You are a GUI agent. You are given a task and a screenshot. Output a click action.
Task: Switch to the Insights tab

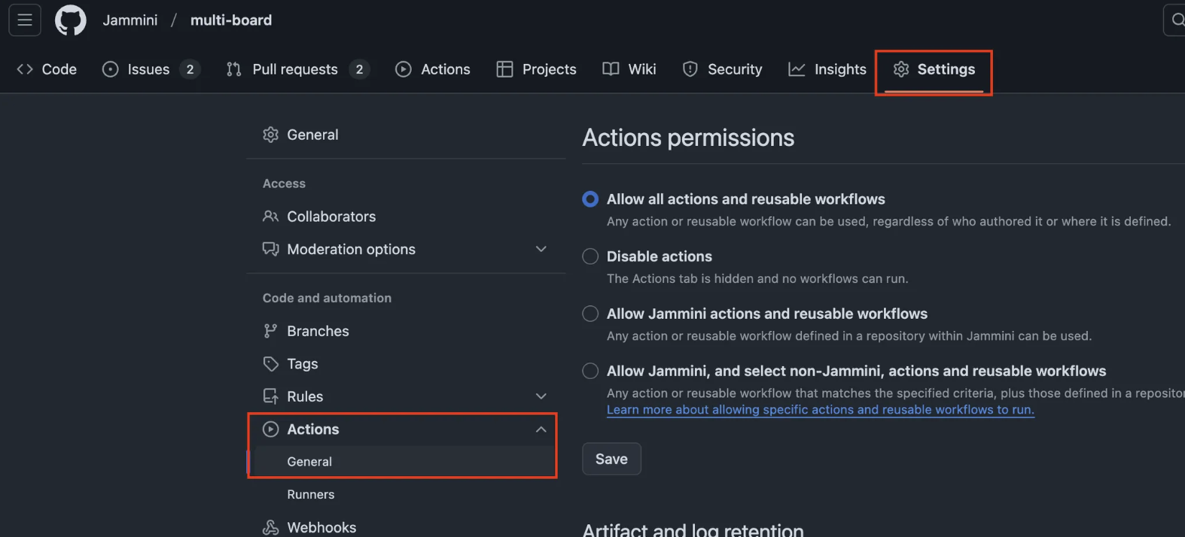point(827,69)
